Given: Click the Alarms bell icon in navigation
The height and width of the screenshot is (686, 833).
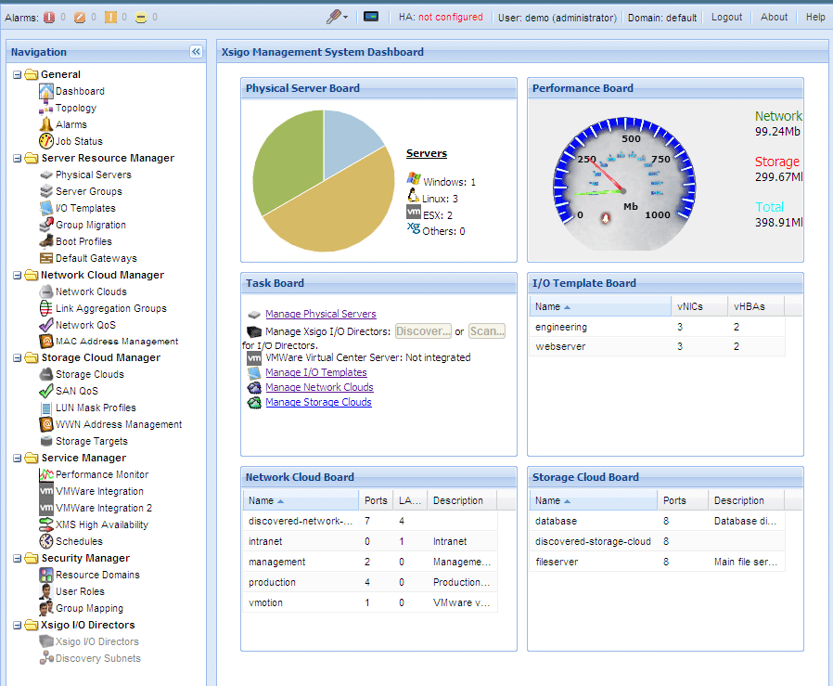Looking at the screenshot, I should click(46, 124).
